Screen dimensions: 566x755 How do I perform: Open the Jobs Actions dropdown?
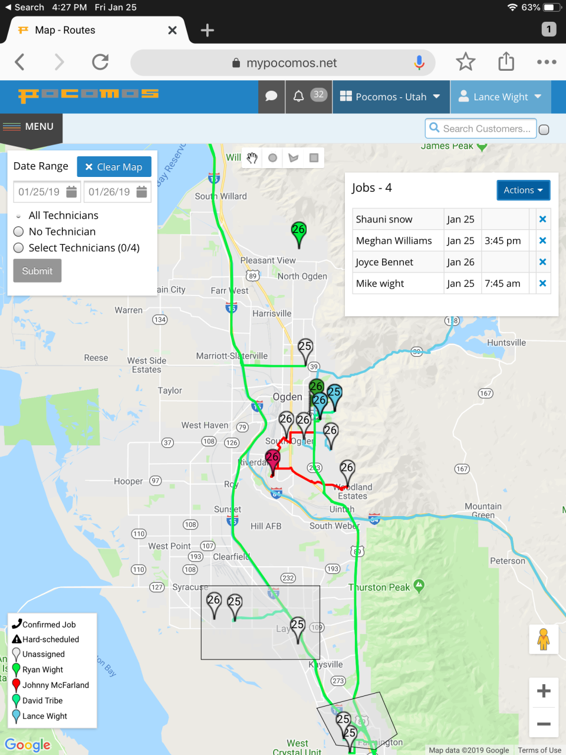point(523,190)
